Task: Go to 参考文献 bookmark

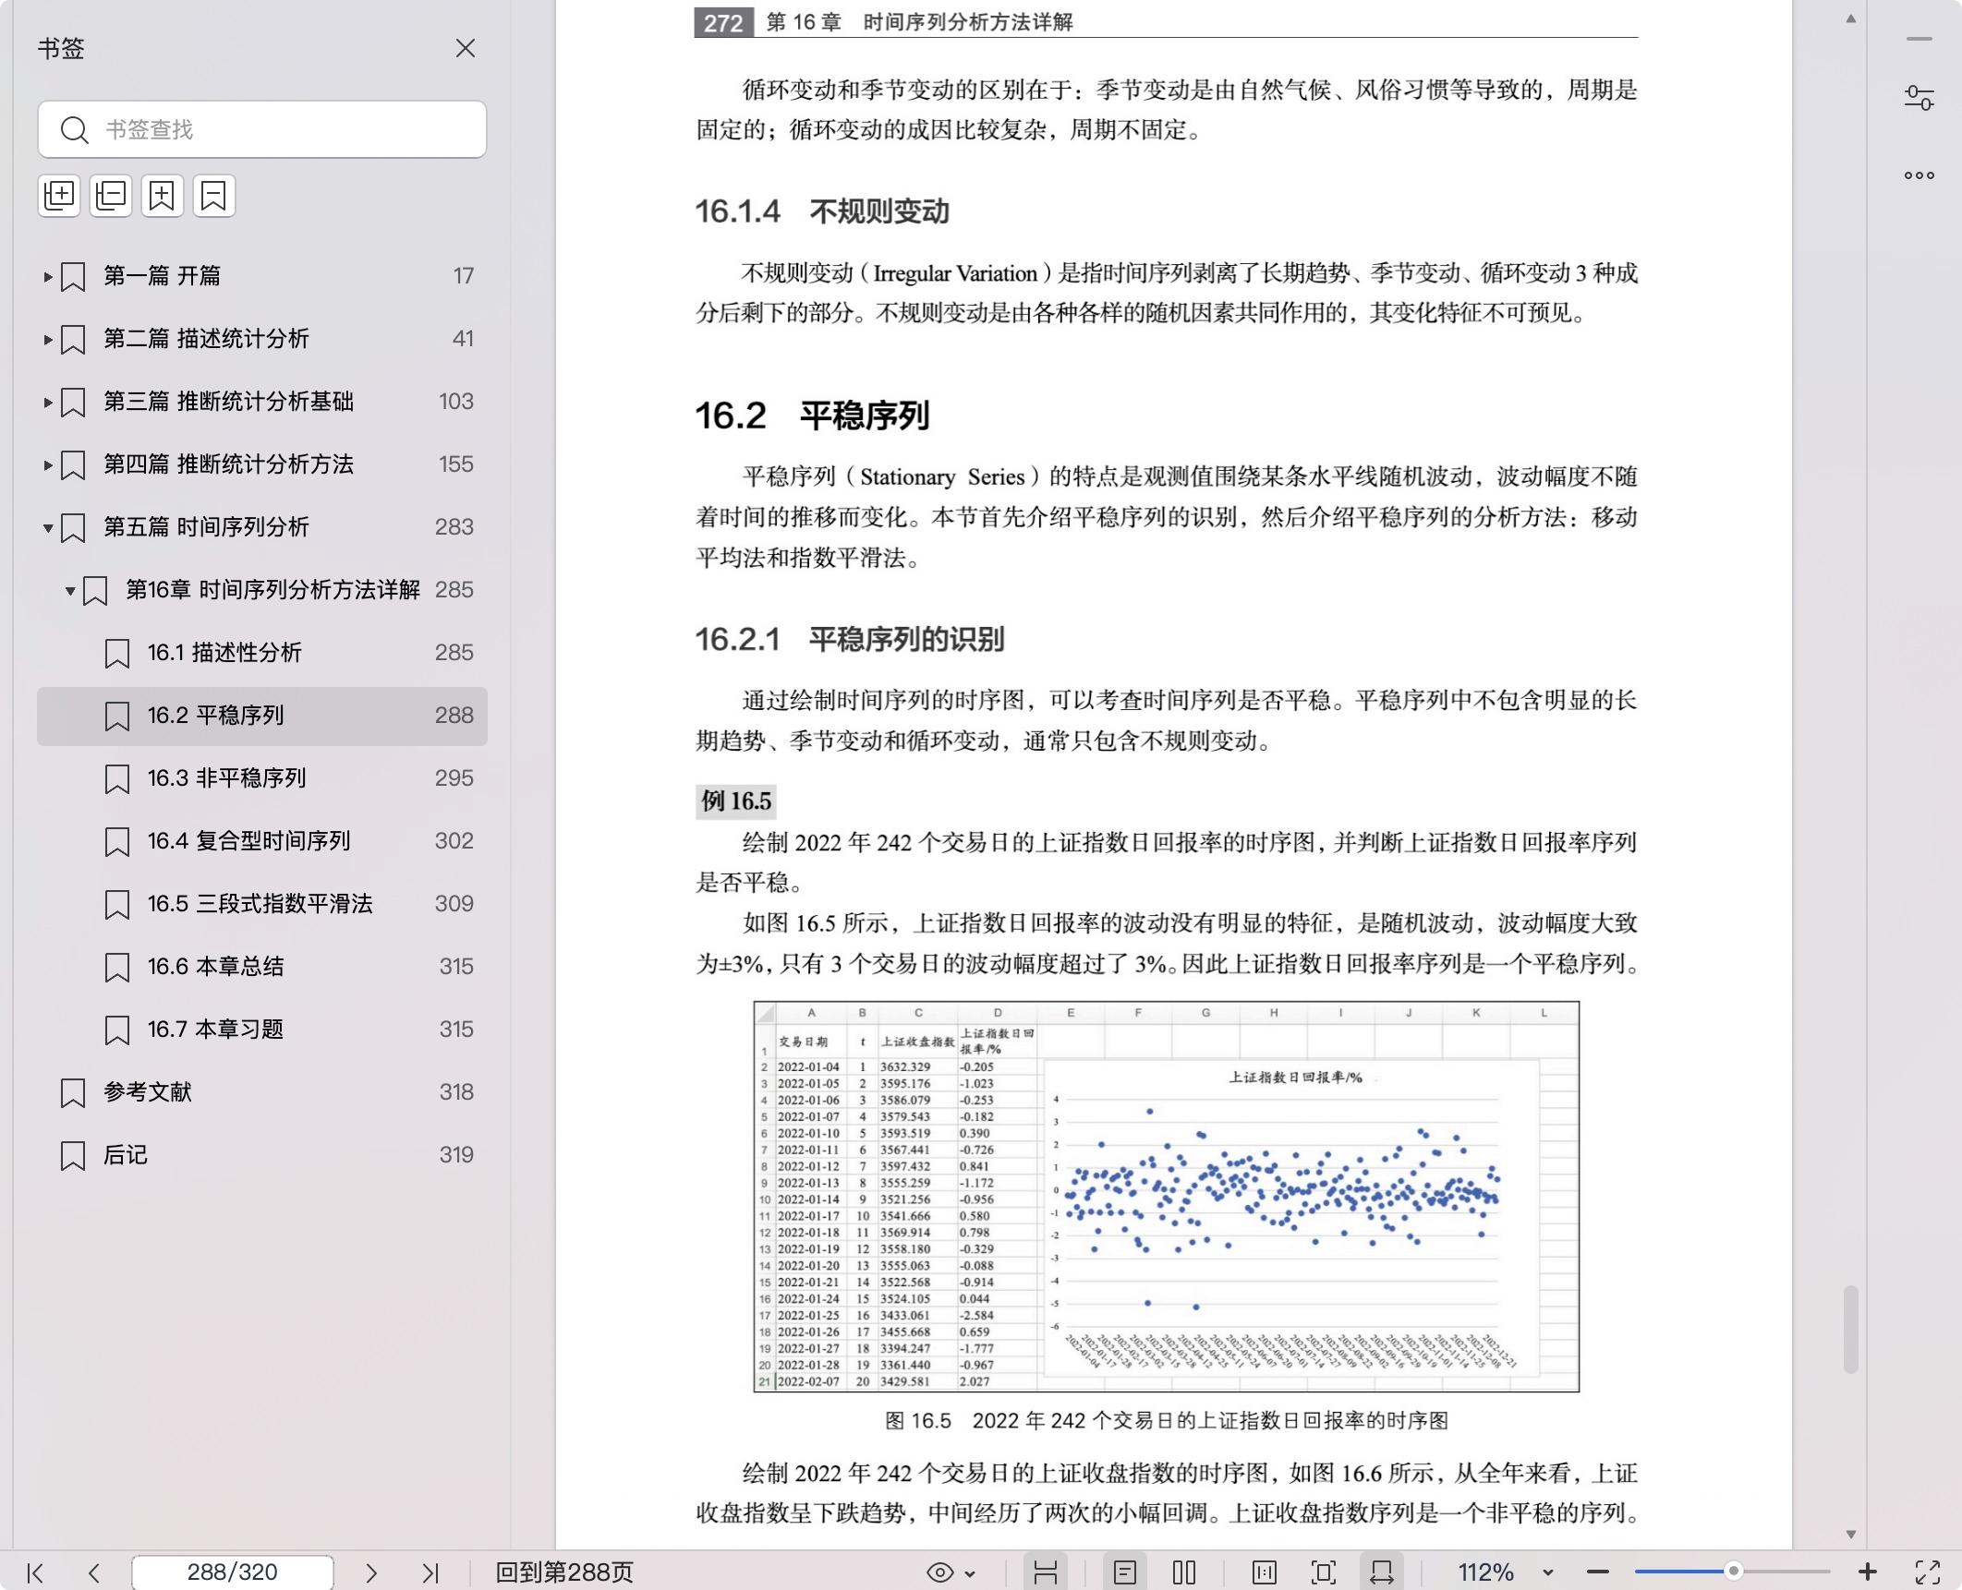Action: coord(262,1092)
